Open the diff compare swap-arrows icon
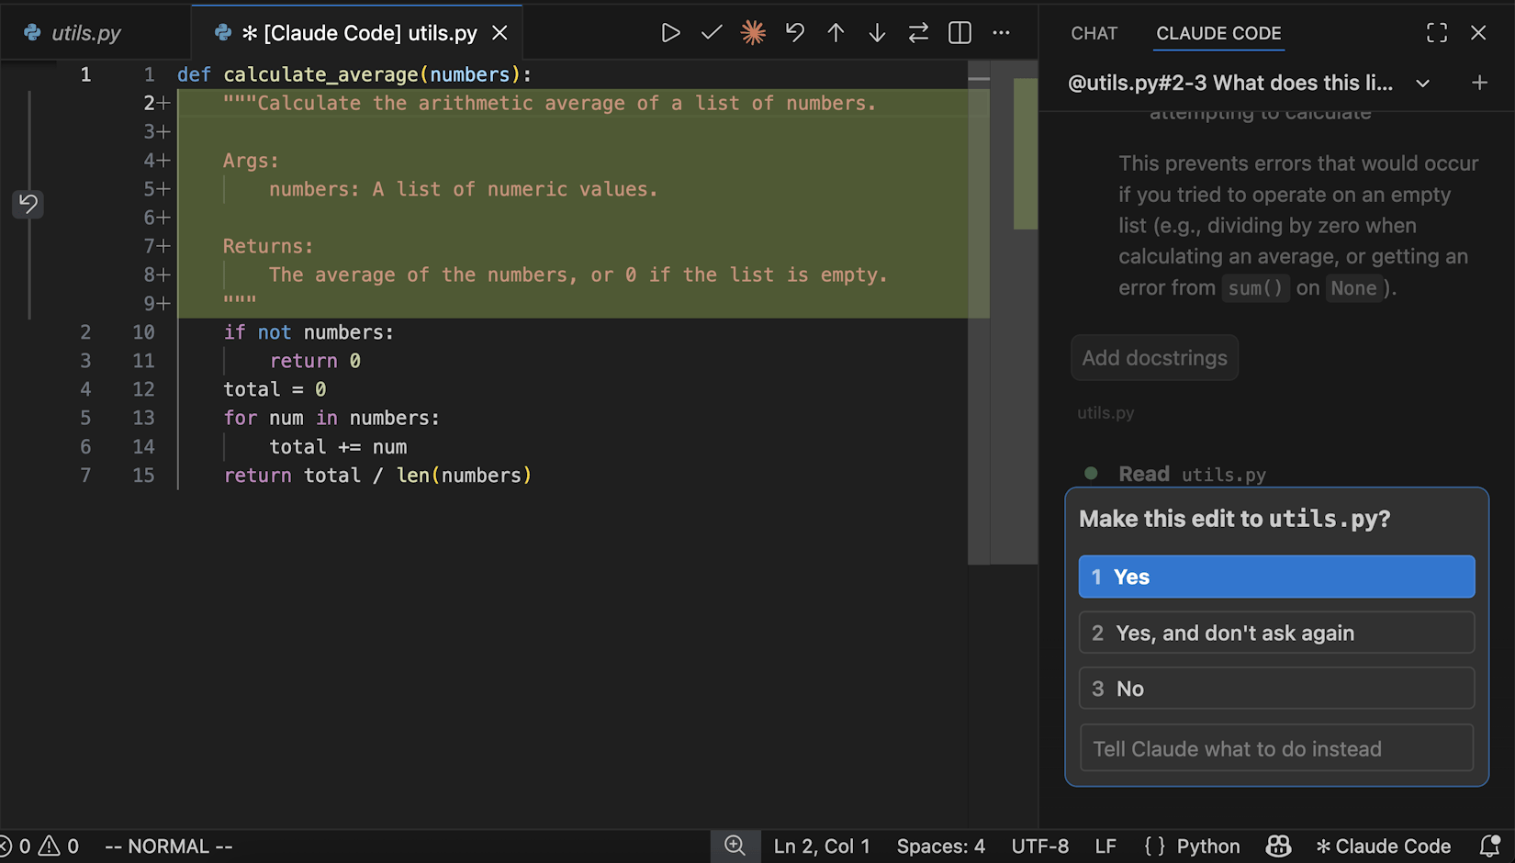 (x=918, y=32)
